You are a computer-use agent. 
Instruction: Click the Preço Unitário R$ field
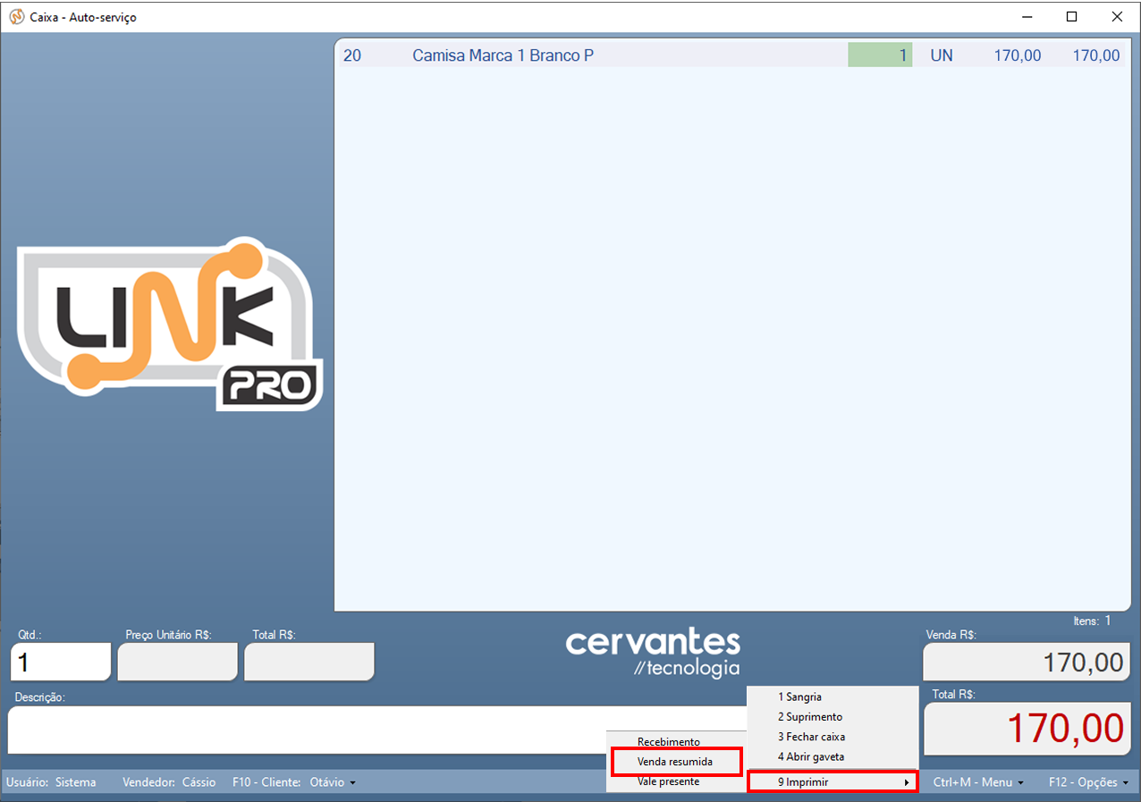click(178, 662)
